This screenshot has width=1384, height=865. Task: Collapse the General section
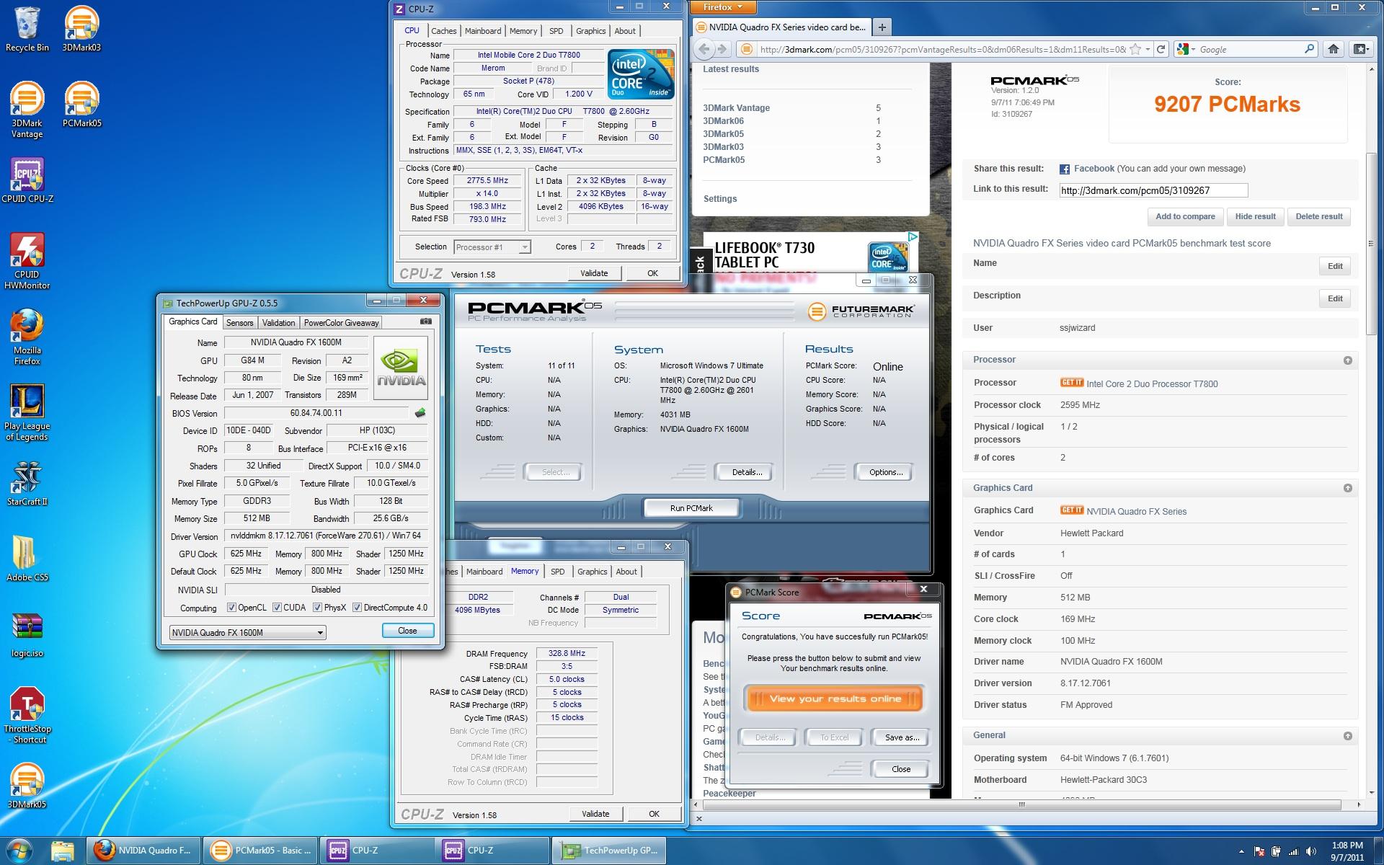click(x=1347, y=736)
